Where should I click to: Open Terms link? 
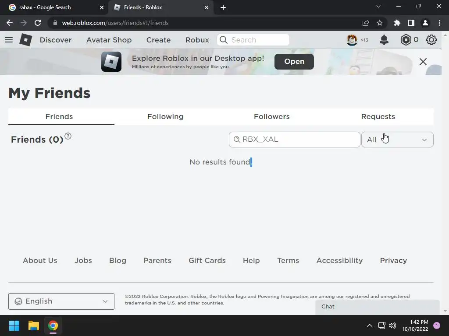288,260
